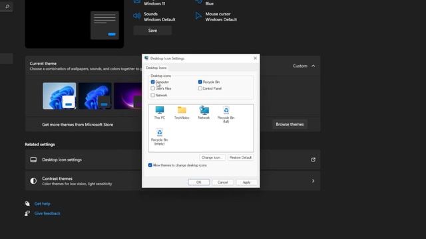The height and width of the screenshot is (239, 426).
Task: Click the Sounds speaker icon
Action: point(137,16)
